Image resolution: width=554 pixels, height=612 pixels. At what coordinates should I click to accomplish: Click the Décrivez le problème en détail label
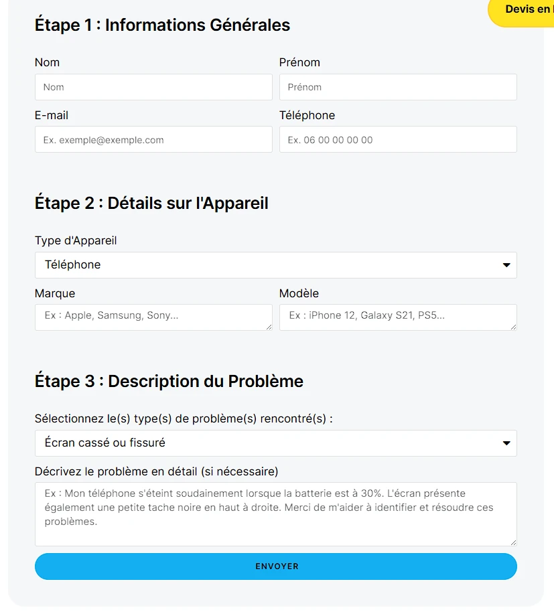coord(156,471)
